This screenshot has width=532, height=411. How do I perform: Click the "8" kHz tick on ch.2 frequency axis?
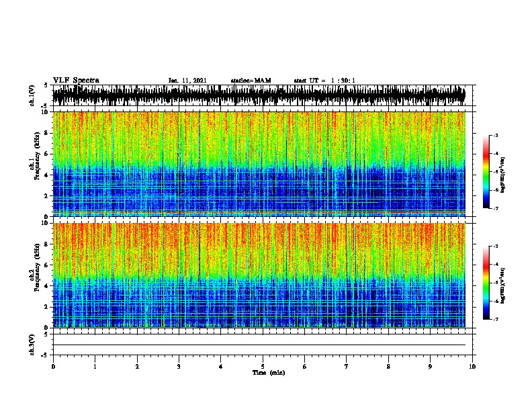[47, 244]
